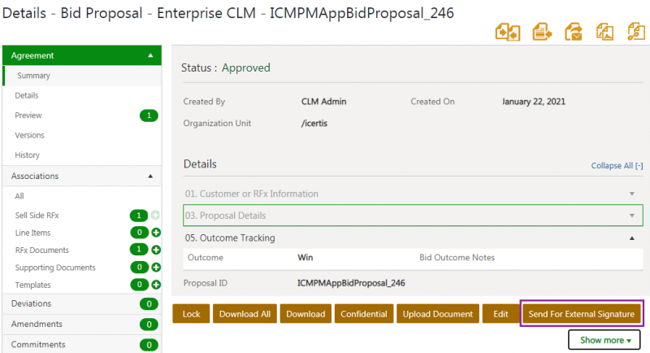Click Send For External Signature button
The image size is (650, 353).
tap(581, 314)
